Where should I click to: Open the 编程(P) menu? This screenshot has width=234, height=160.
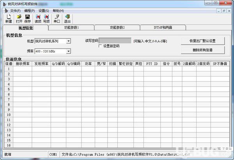(x=29, y=11)
